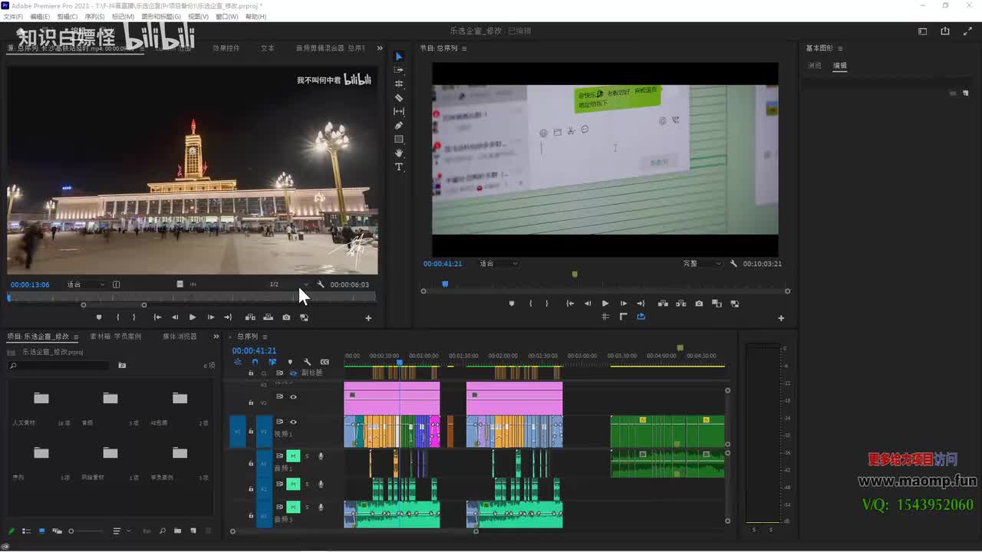Select the Type tool
982x552 pixels.
399,167
